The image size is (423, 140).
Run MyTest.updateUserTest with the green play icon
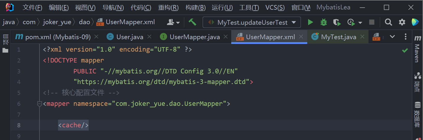[x=310, y=22]
